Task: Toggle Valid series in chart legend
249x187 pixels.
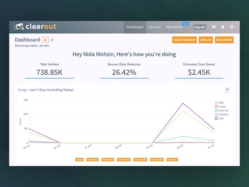Action: point(216,103)
